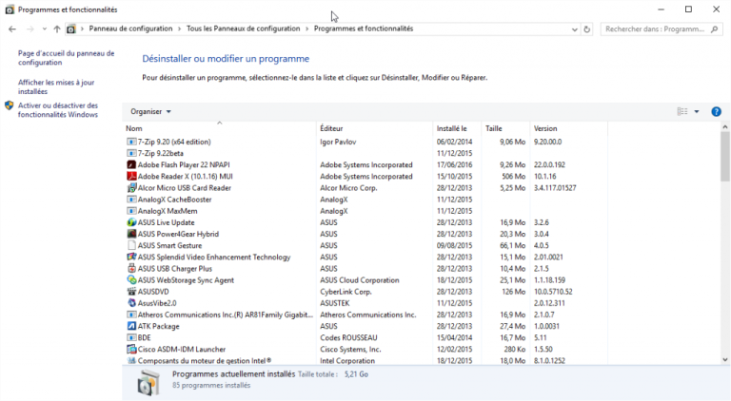Go to Tous les Panneaux de configuration breadcrumb
731x401 pixels.
tap(244, 29)
